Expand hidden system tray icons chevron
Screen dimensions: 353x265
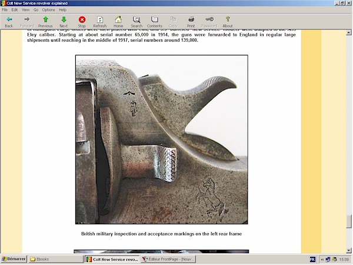(322, 259)
